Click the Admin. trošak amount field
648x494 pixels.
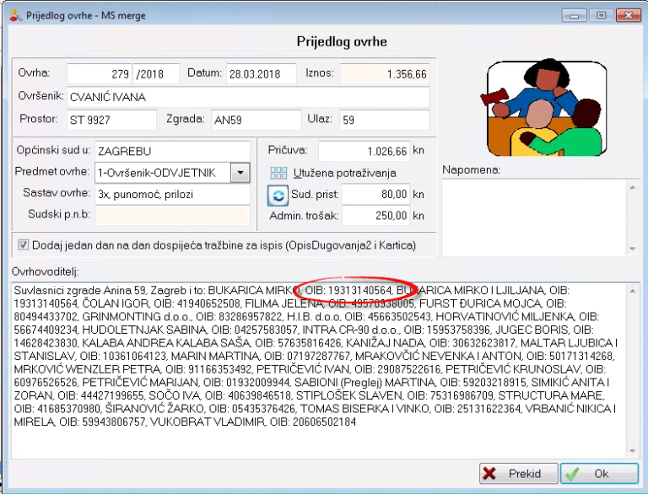pos(375,216)
